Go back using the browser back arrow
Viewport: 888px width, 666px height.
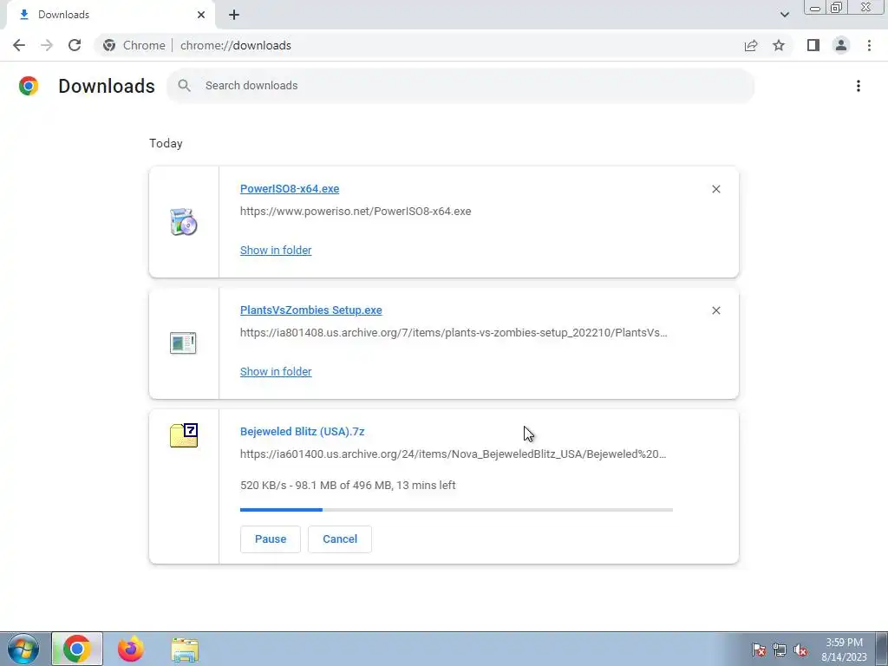coord(19,45)
